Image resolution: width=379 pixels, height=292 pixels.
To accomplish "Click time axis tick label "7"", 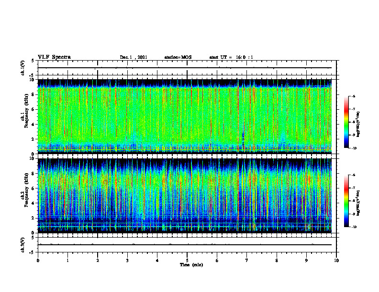I will pyautogui.click(x=247, y=261).
